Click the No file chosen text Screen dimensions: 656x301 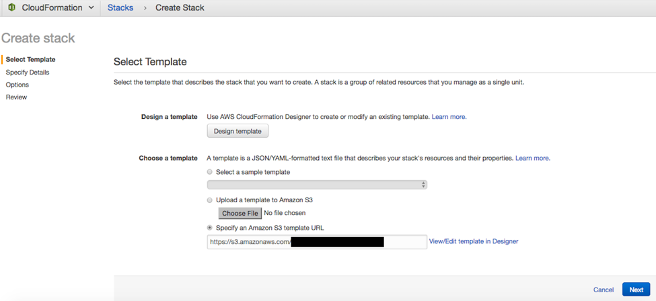click(x=285, y=213)
